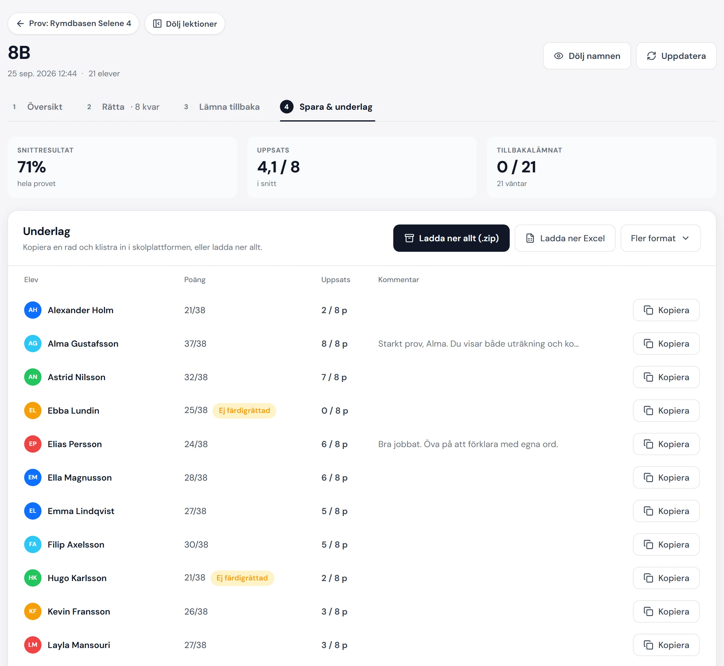
Task: Click the AH avatar for Alexander Holm
Action: click(33, 310)
